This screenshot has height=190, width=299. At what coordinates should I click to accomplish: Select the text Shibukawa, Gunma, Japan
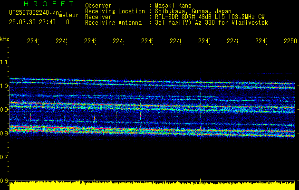click(193, 11)
